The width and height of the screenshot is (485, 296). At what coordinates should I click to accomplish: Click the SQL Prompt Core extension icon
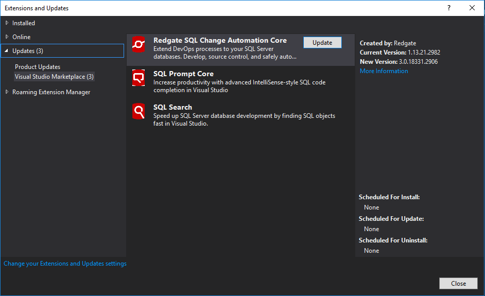pos(138,78)
